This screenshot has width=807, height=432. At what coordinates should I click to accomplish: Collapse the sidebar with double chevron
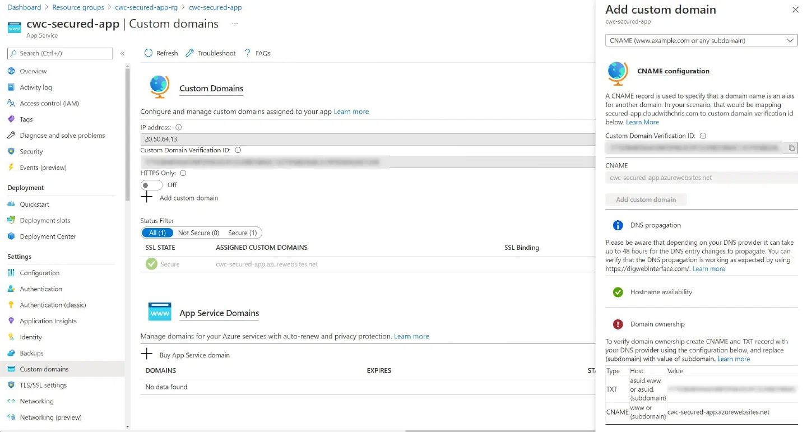pos(123,53)
